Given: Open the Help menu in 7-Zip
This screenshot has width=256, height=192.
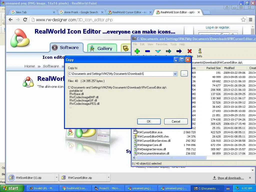Looking at the screenshot, I should pos(182,44).
